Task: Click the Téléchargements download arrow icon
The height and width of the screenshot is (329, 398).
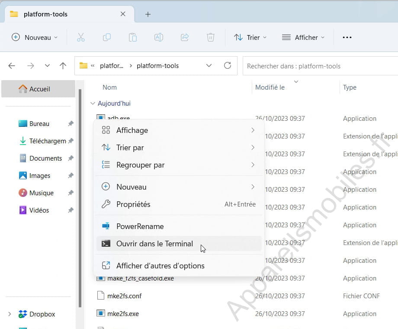Action: click(x=23, y=141)
